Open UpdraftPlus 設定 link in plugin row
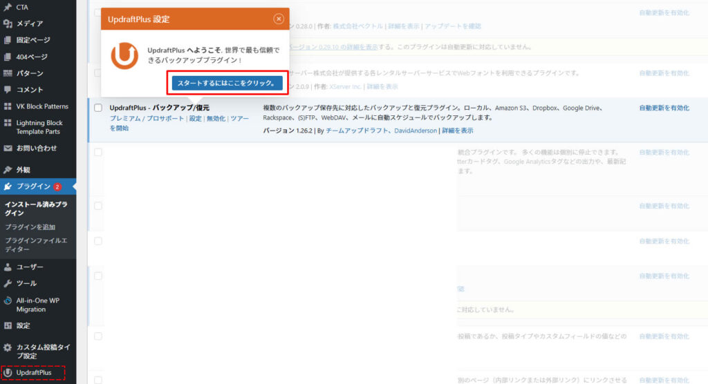This screenshot has height=384, width=708. [x=195, y=118]
